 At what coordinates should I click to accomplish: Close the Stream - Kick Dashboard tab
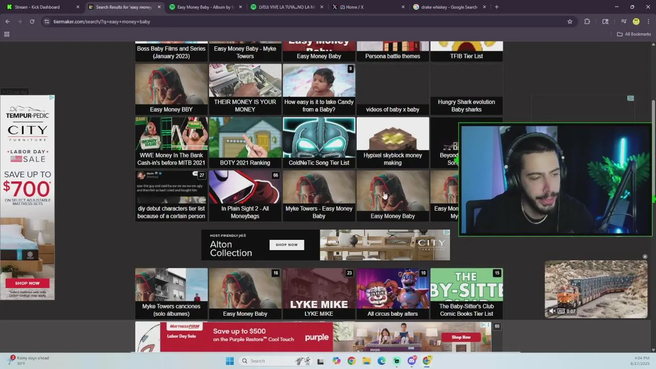click(78, 7)
